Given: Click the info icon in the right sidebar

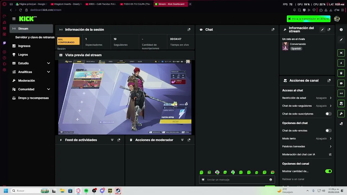Looking at the screenshot, I should (341, 30).
